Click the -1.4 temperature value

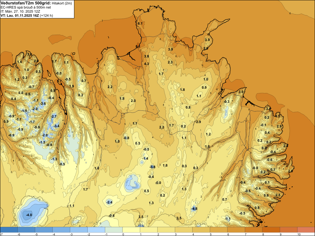tap(145, 158)
